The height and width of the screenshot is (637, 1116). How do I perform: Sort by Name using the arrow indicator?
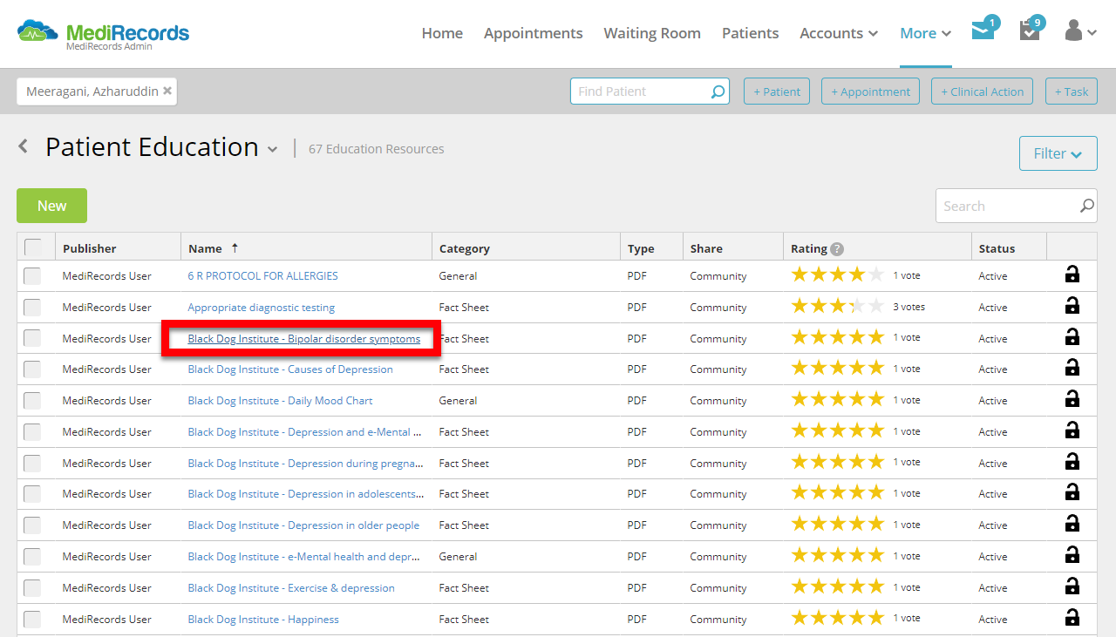click(235, 248)
